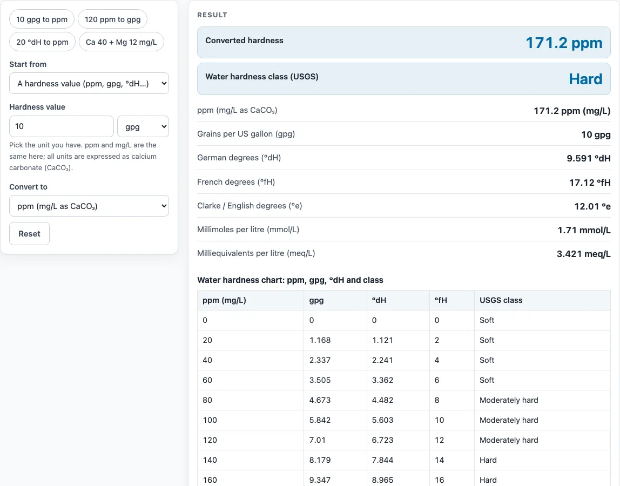
Task: Click the 'Hard' water hardness class value
Action: coord(585,79)
